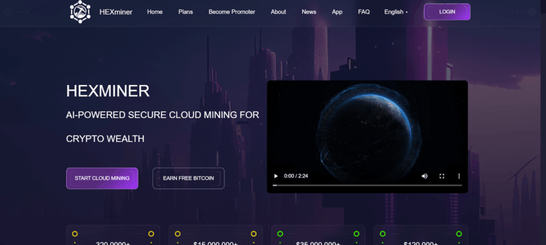Open the About menu item

(x=278, y=12)
